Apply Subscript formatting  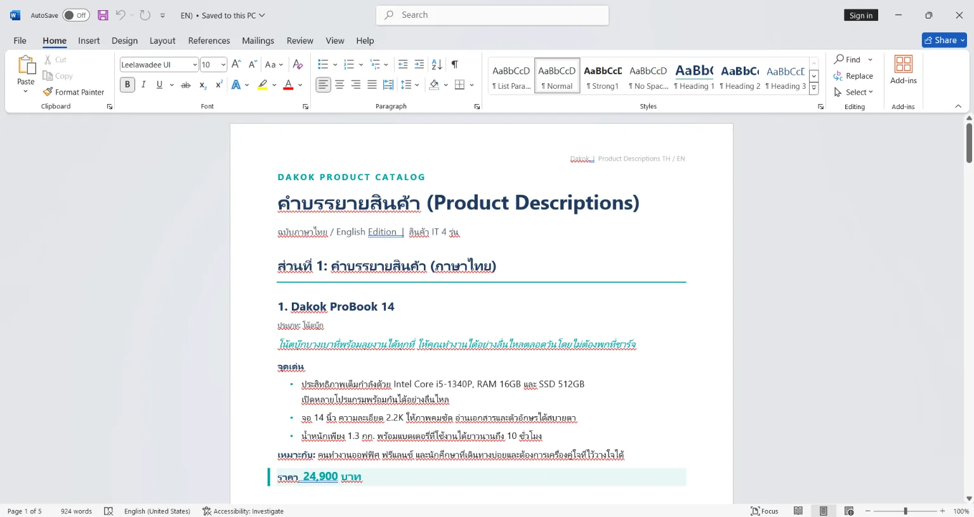click(x=202, y=84)
